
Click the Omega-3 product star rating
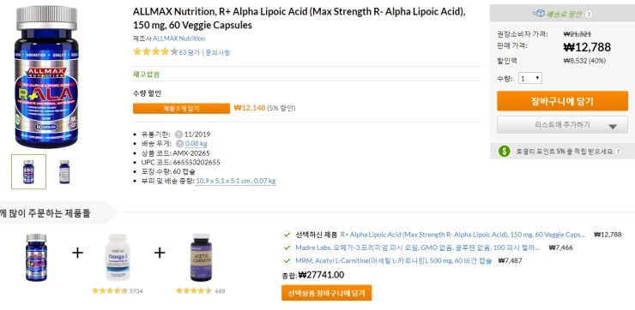click(x=110, y=290)
